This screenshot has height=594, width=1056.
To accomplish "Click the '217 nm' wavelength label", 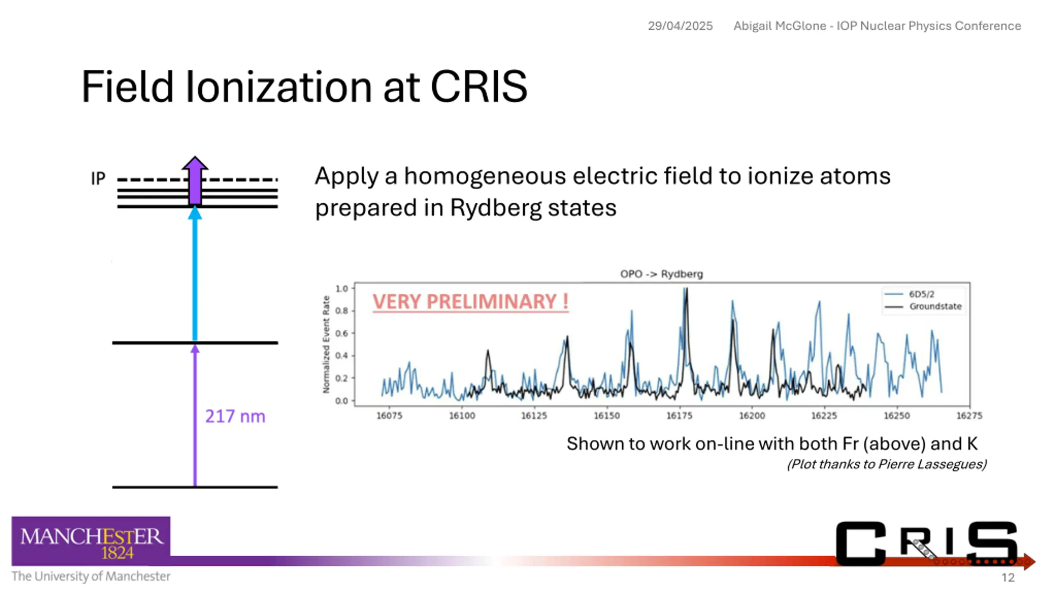I will (235, 416).
